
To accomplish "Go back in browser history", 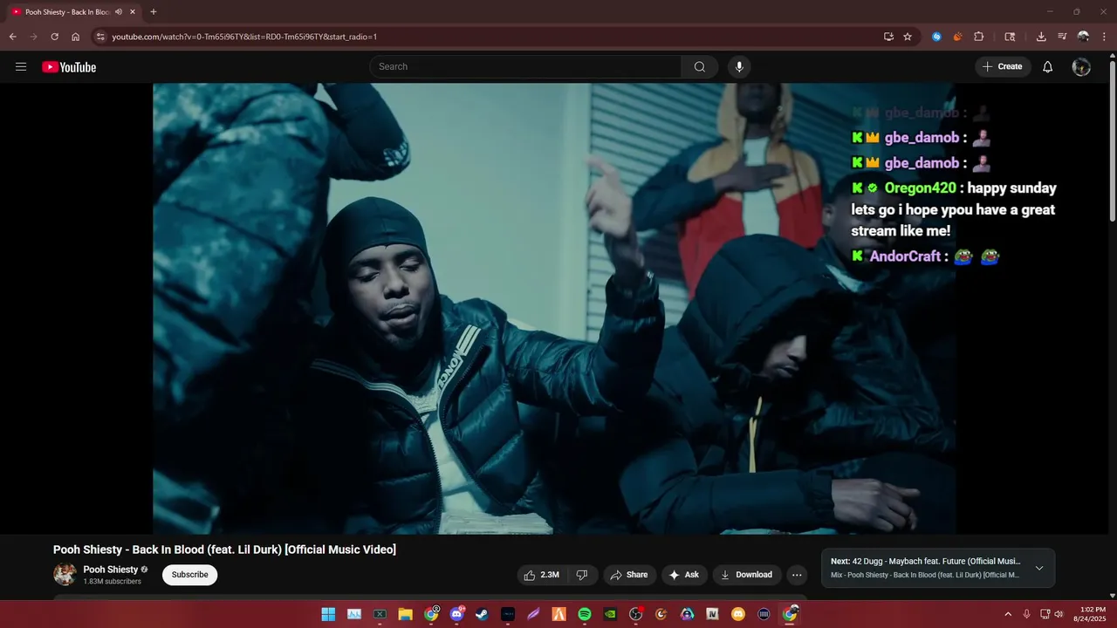I will tap(13, 37).
